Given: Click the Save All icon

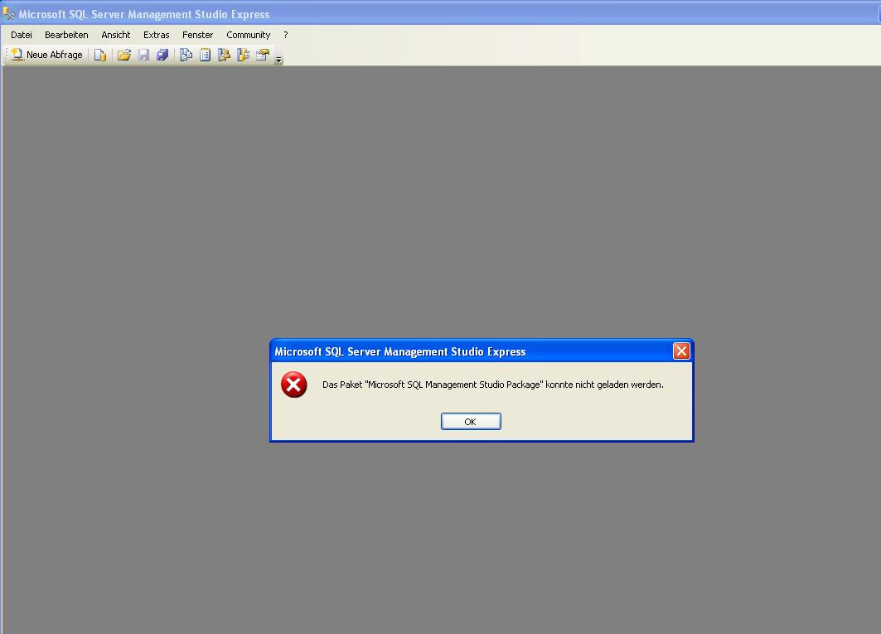Looking at the screenshot, I should (162, 55).
